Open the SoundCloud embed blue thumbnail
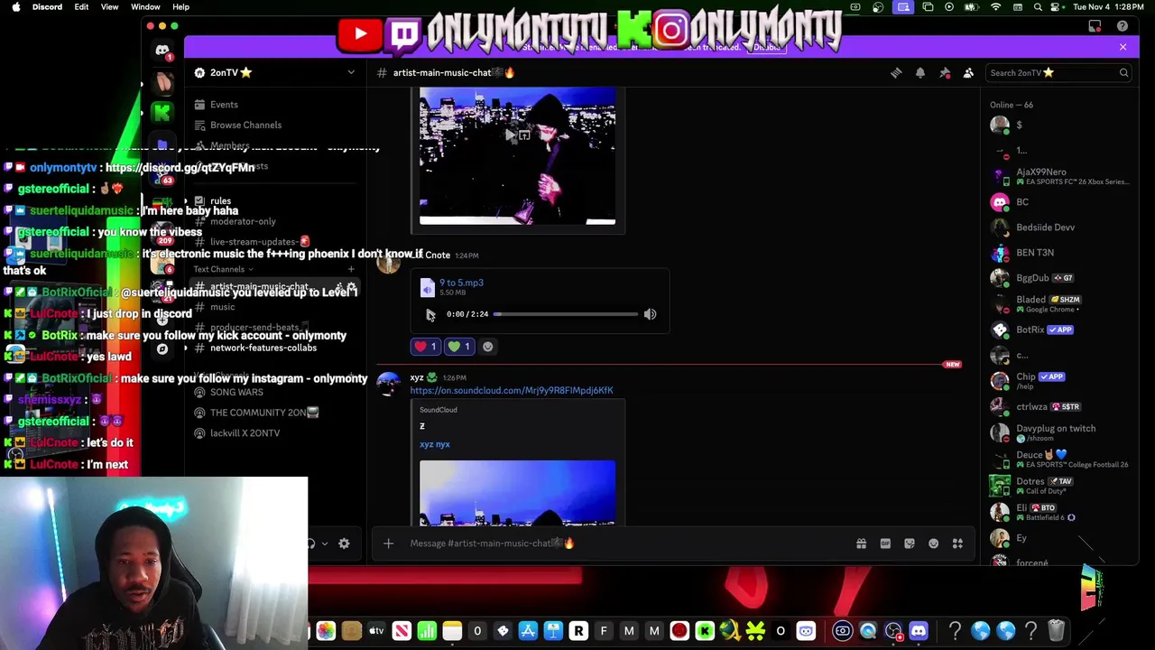The width and height of the screenshot is (1155, 650). pyautogui.click(x=518, y=493)
